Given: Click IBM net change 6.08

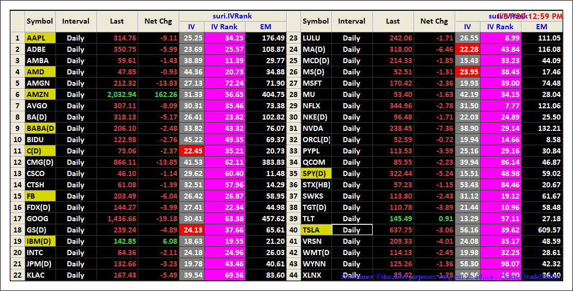Looking at the screenshot, I should [x=159, y=242].
